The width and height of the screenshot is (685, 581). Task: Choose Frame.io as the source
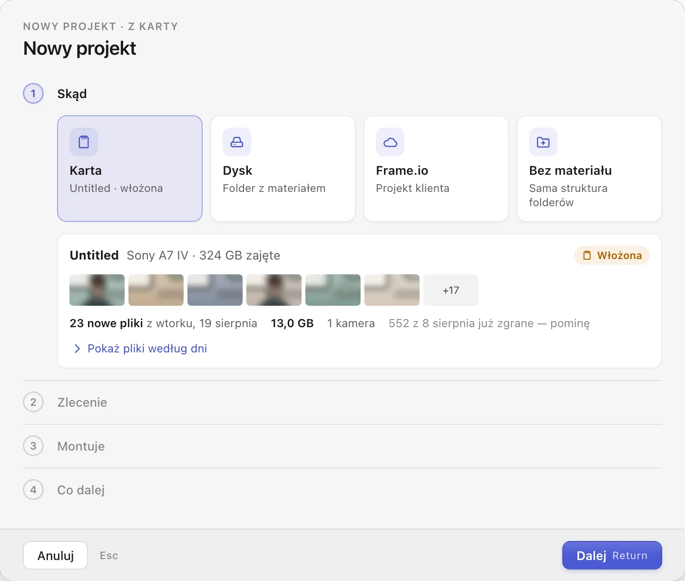(x=436, y=169)
